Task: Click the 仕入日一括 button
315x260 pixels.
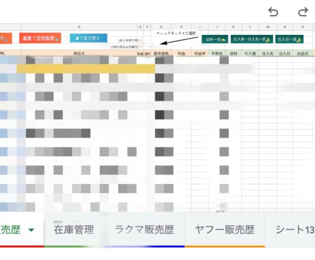Action: click(289, 40)
